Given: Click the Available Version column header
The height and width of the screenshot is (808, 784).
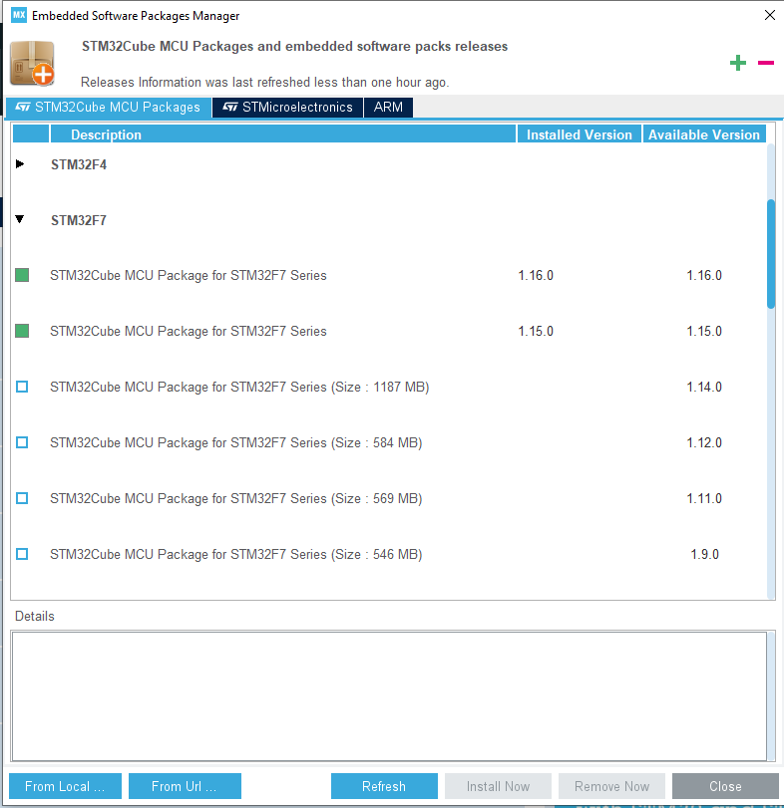Looking at the screenshot, I should coord(704,135).
